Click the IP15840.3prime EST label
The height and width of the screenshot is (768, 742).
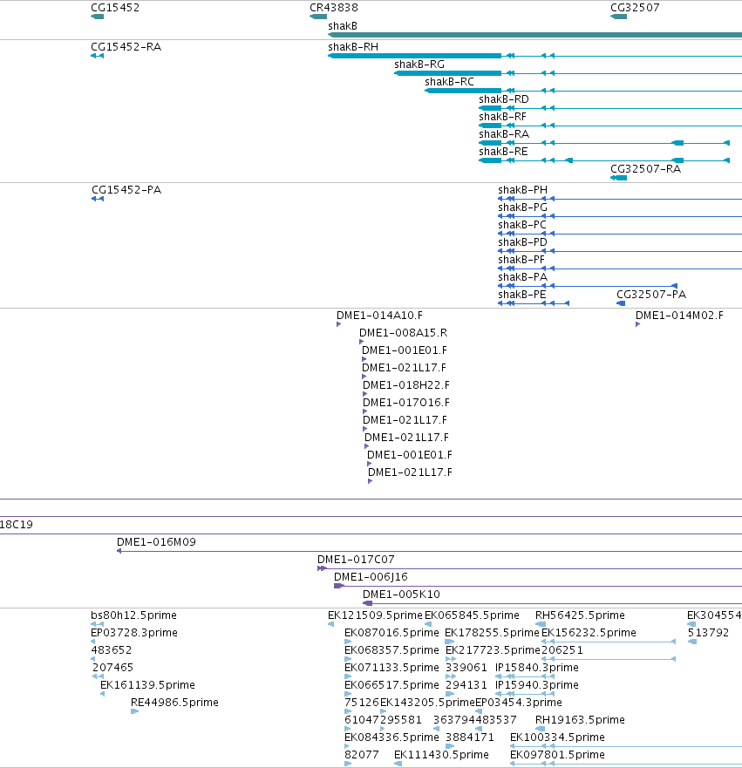537,668
